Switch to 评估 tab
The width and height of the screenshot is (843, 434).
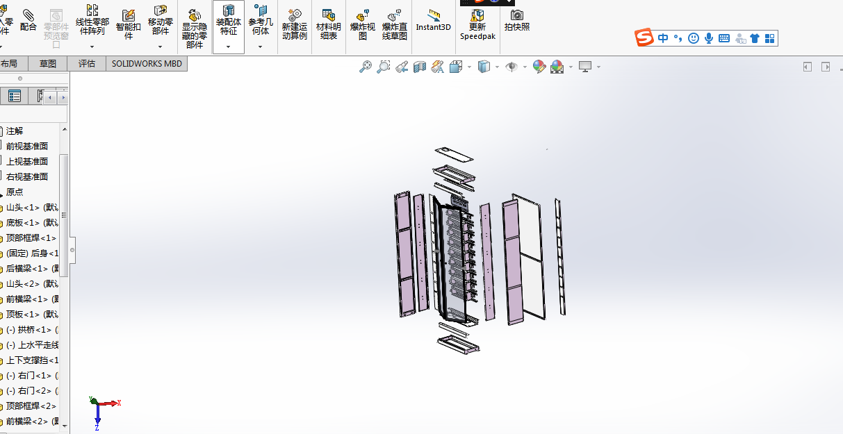[87, 64]
